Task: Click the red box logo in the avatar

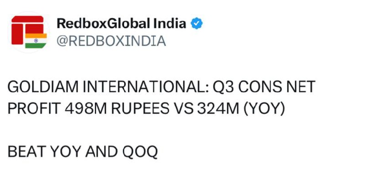Action: pyautogui.click(x=27, y=30)
